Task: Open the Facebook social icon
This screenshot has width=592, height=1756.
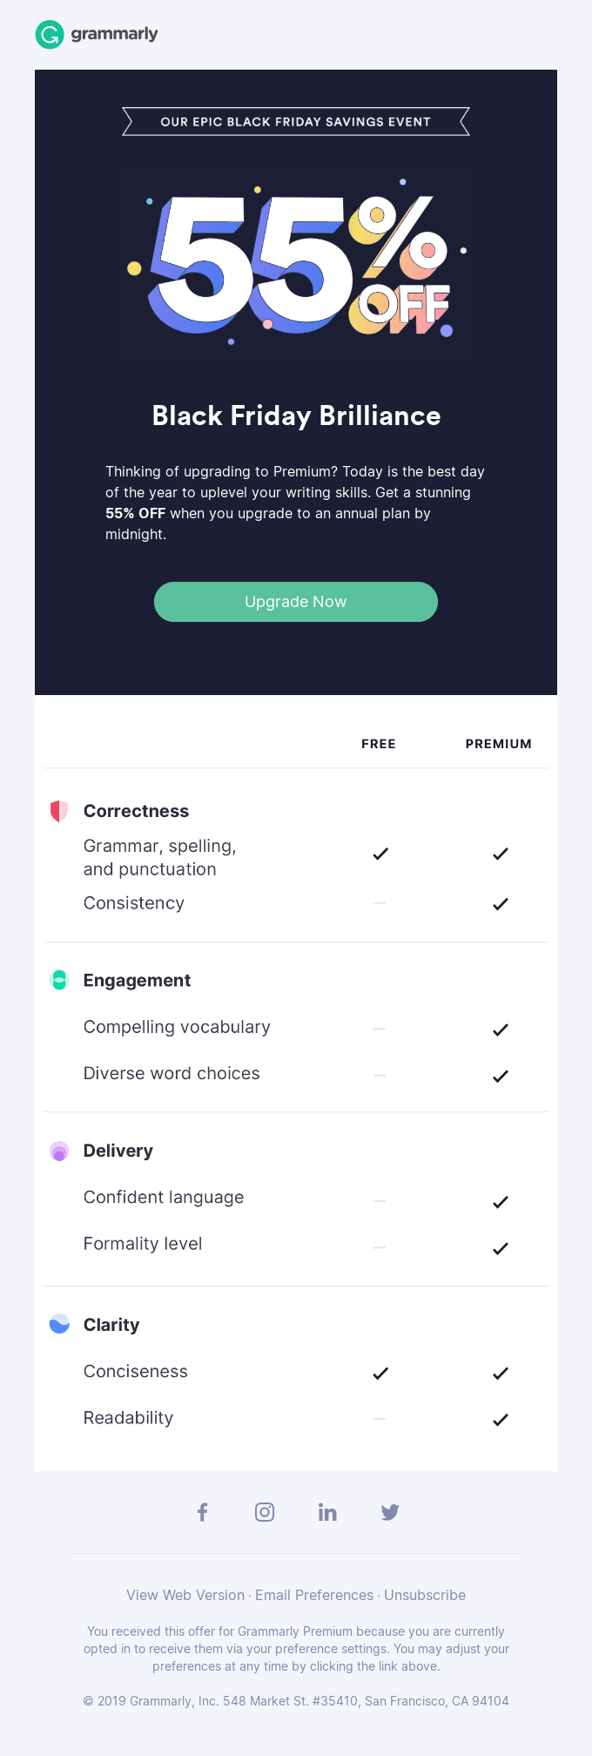Action: 202,1512
